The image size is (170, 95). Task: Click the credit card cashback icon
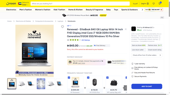click(109, 62)
